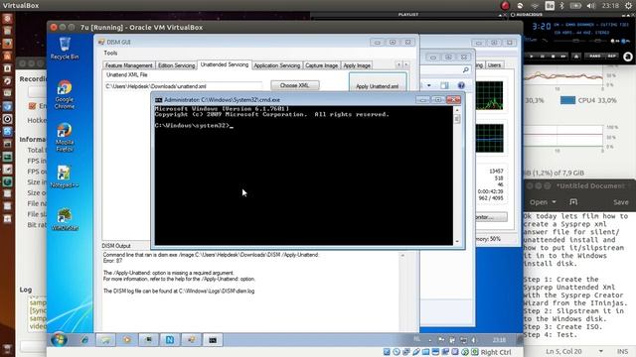Open the Windows 7 Start orb
The image size is (636, 357).
pyautogui.click(x=60, y=339)
